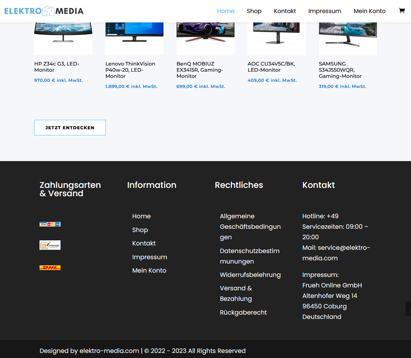411x358 pixels.
Task: Click the Vorkasse payment icon
Action: pyautogui.click(x=50, y=245)
